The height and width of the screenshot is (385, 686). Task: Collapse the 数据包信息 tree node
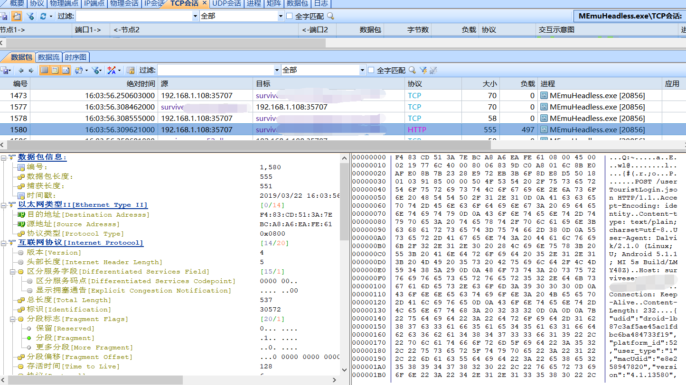click(x=3, y=157)
